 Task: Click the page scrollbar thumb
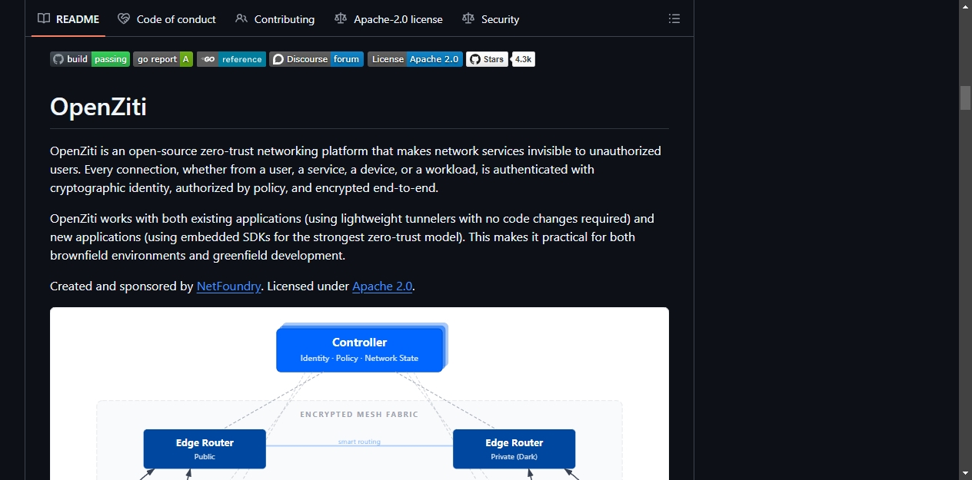965,98
